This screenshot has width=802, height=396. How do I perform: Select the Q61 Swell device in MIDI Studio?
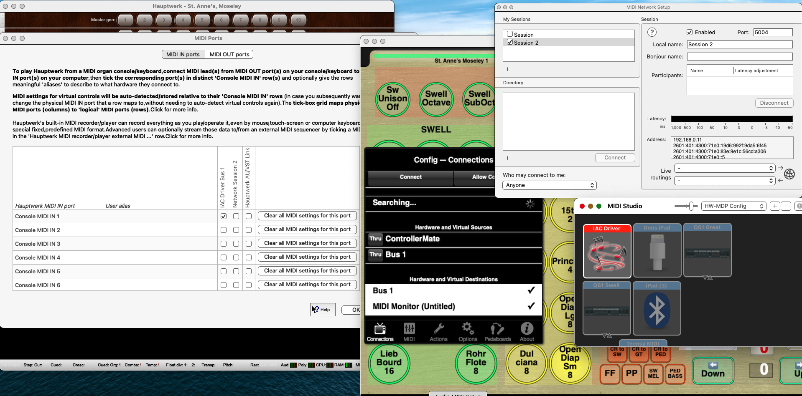606,308
